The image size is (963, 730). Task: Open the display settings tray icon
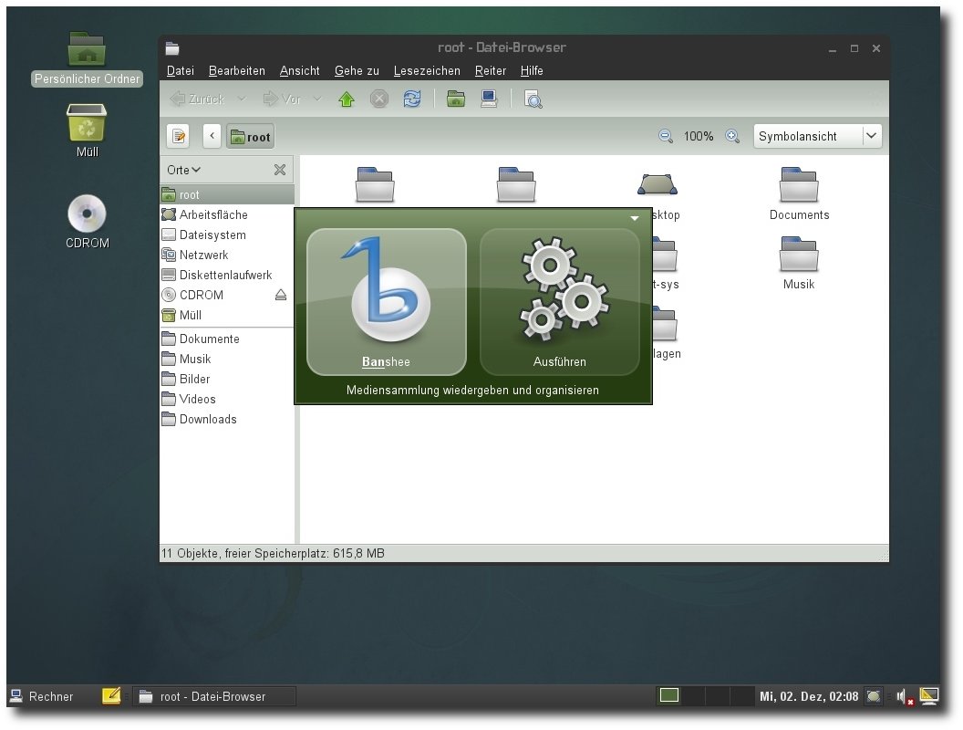coord(929,696)
